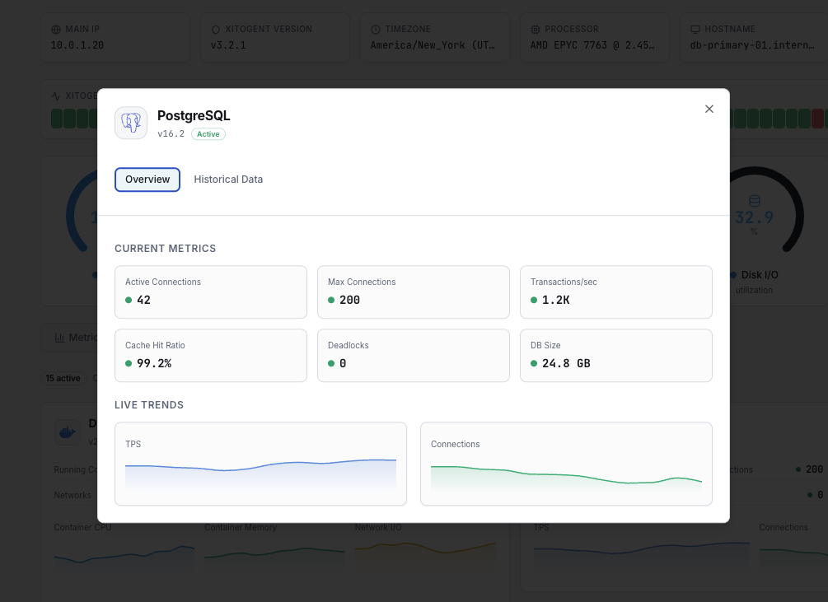The height and width of the screenshot is (602, 828).
Task: Toggle the status dot beside DB Size
Action: coord(534,363)
